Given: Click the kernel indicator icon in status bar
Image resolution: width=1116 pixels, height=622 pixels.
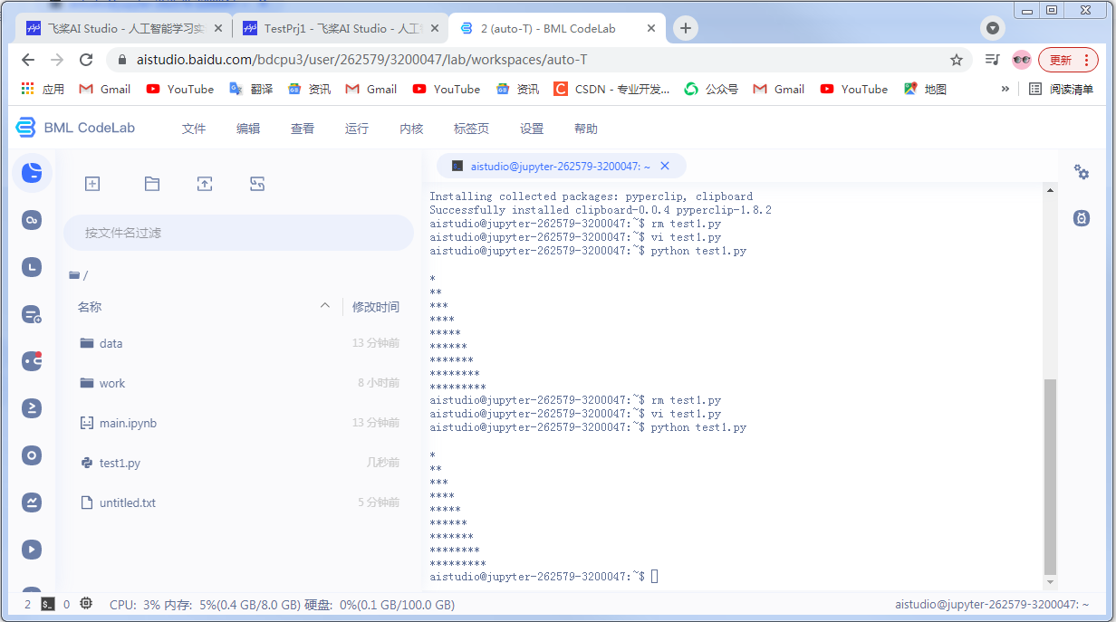Looking at the screenshot, I should click(x=86, y=603).
